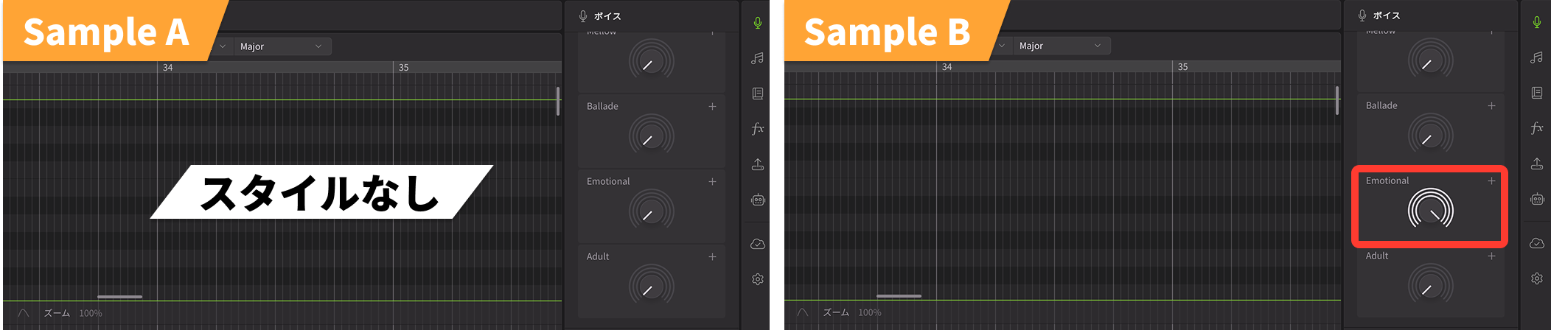The width and height of the screenshot is (1551, 330).
Task: Open the settings gear in Sample B sidebar
Action: tap(1536, 278)
